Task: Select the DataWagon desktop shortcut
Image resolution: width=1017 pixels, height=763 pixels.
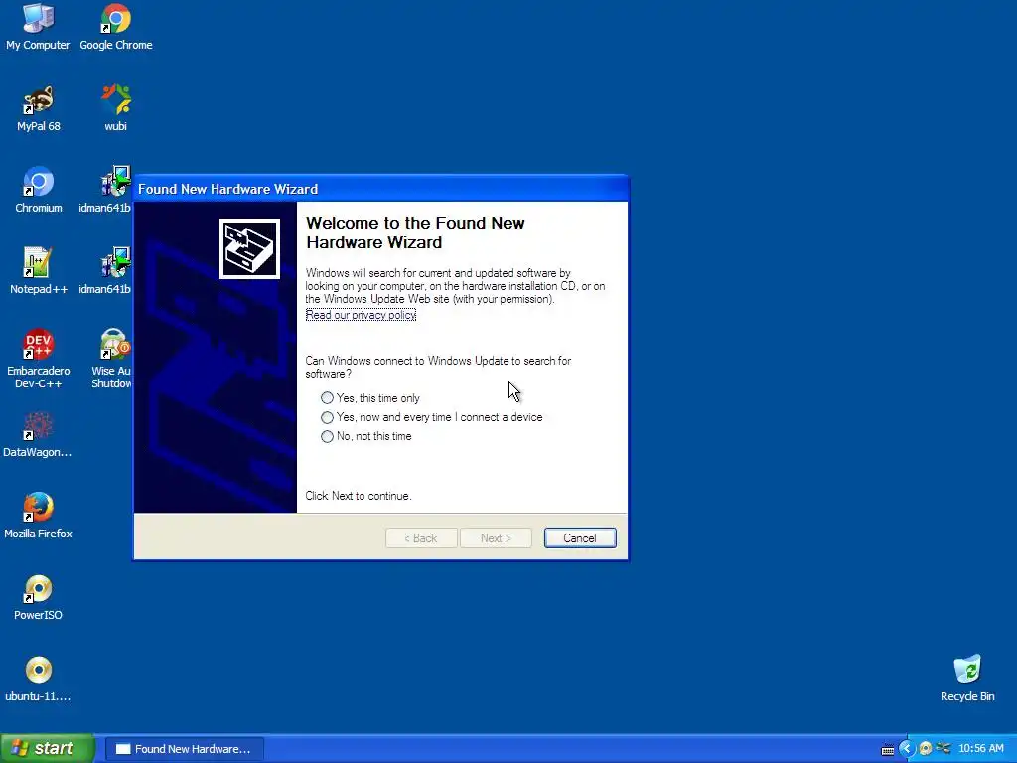Action: [x=38, y=435]
